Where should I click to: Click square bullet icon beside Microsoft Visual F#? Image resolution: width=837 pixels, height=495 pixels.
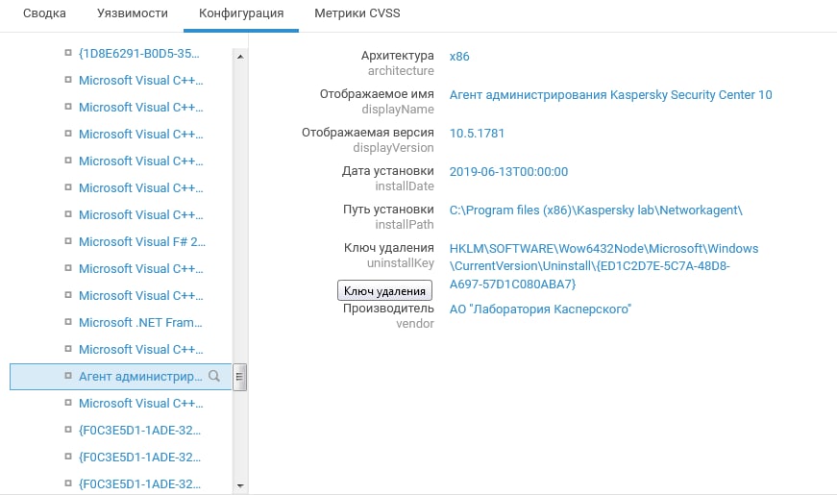(x=68, y=241)
